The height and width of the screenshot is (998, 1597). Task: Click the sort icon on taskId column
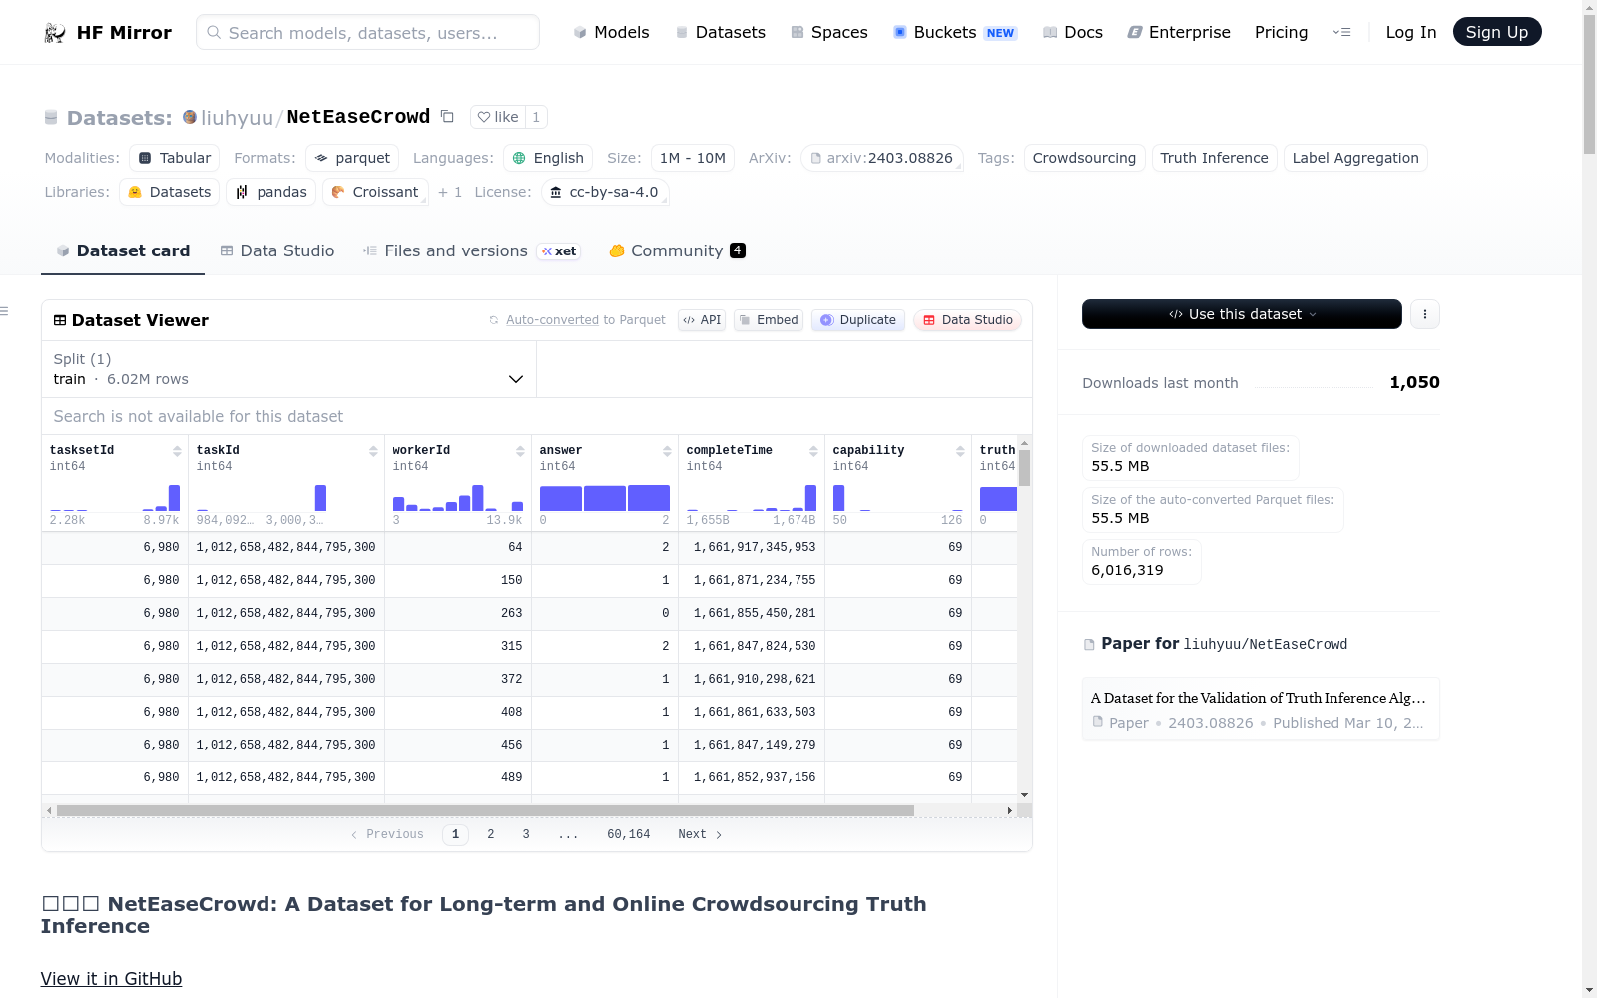[x=373, y=451]
